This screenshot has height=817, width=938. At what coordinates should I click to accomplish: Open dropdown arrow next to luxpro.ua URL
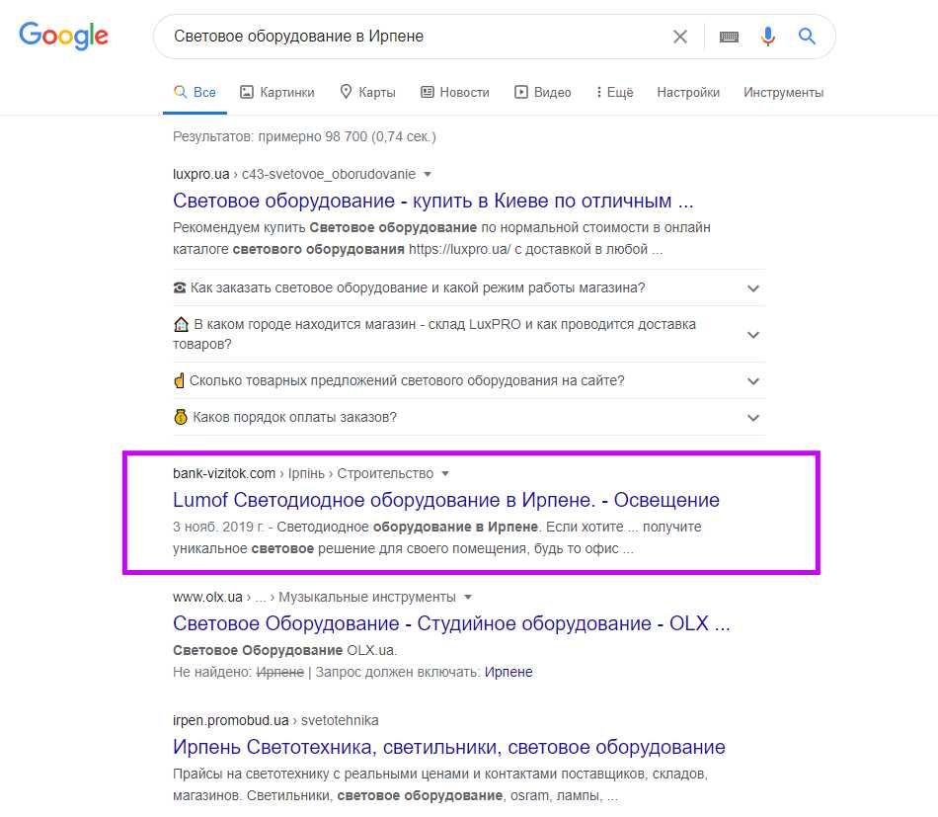(x=428, y=175)
